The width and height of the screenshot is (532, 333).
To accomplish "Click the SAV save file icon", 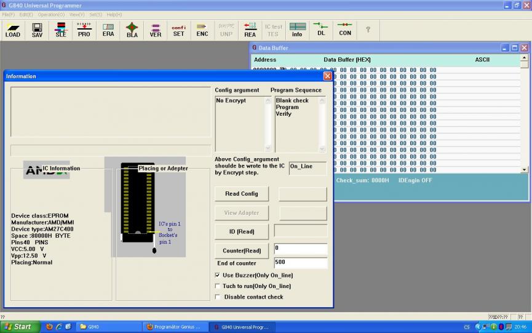I will tap(37, 30).
